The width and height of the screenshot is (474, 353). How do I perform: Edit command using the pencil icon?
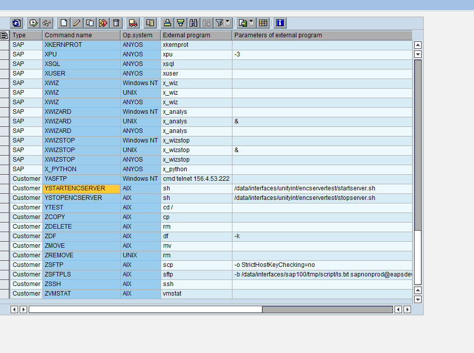click(76, 23)
